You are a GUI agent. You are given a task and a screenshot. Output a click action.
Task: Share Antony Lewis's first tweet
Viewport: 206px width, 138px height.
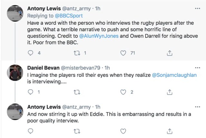pyautogui.click(x=169, y=53)
